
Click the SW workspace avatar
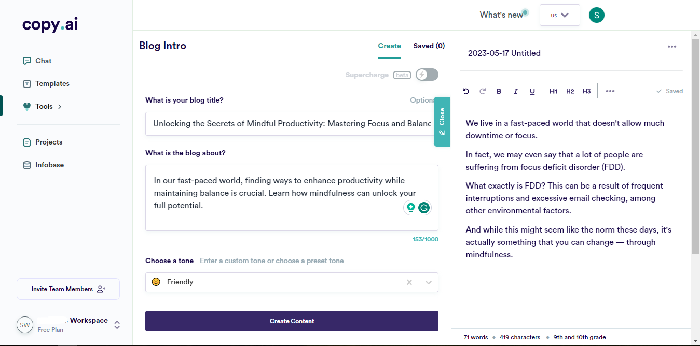pyautogui.click(x=24, y=325)
